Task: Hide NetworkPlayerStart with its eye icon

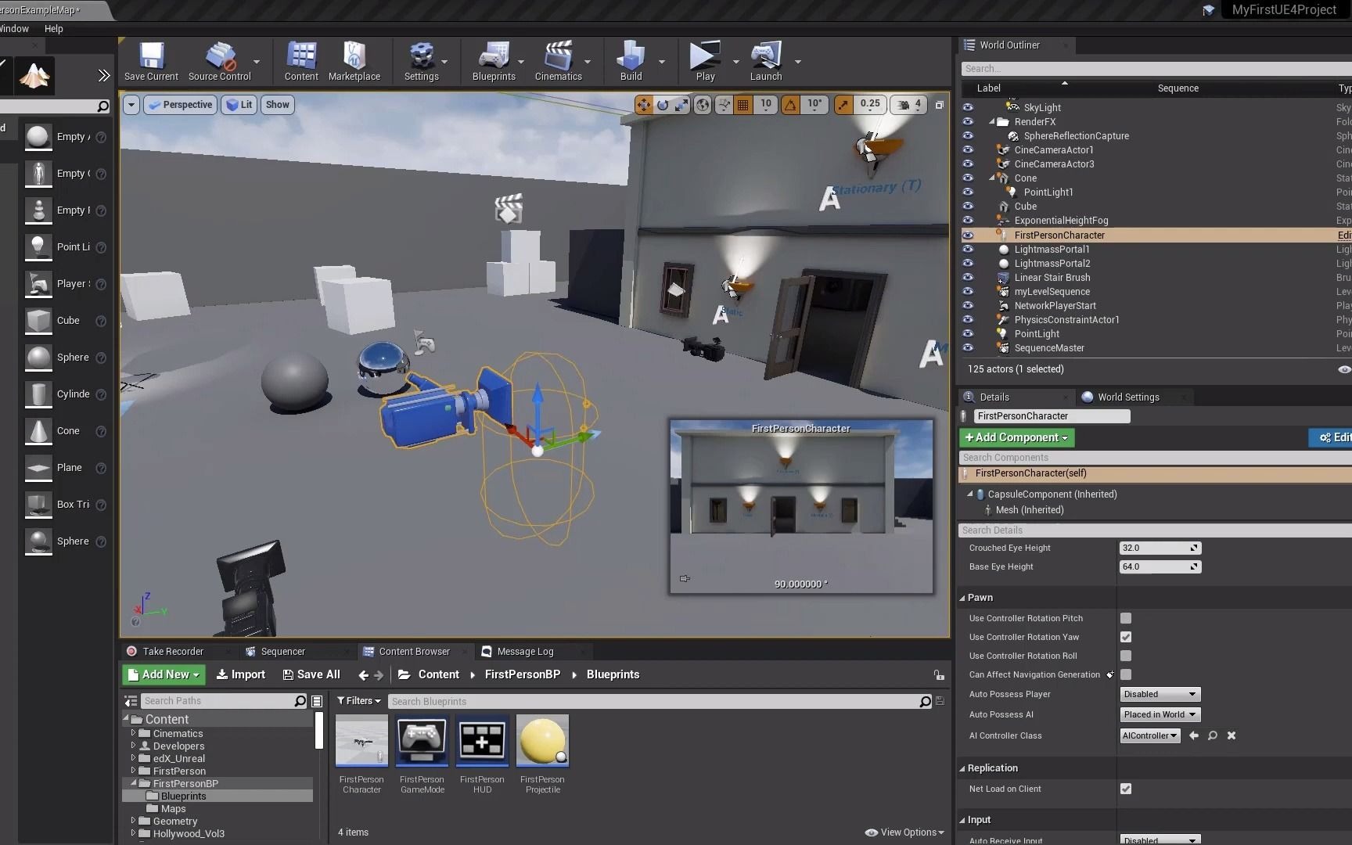Action: [x=968, y=305]
